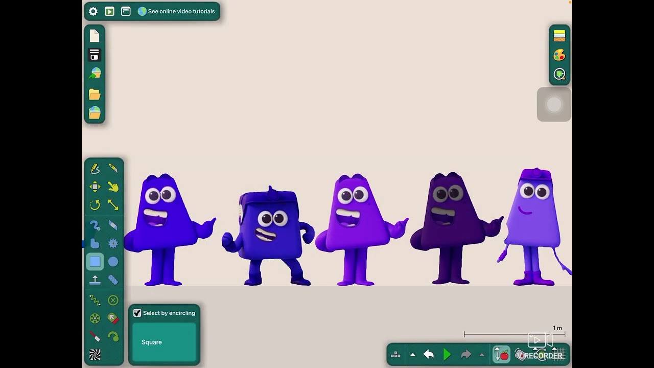Select the Chain tool

[x=113, y=280]
